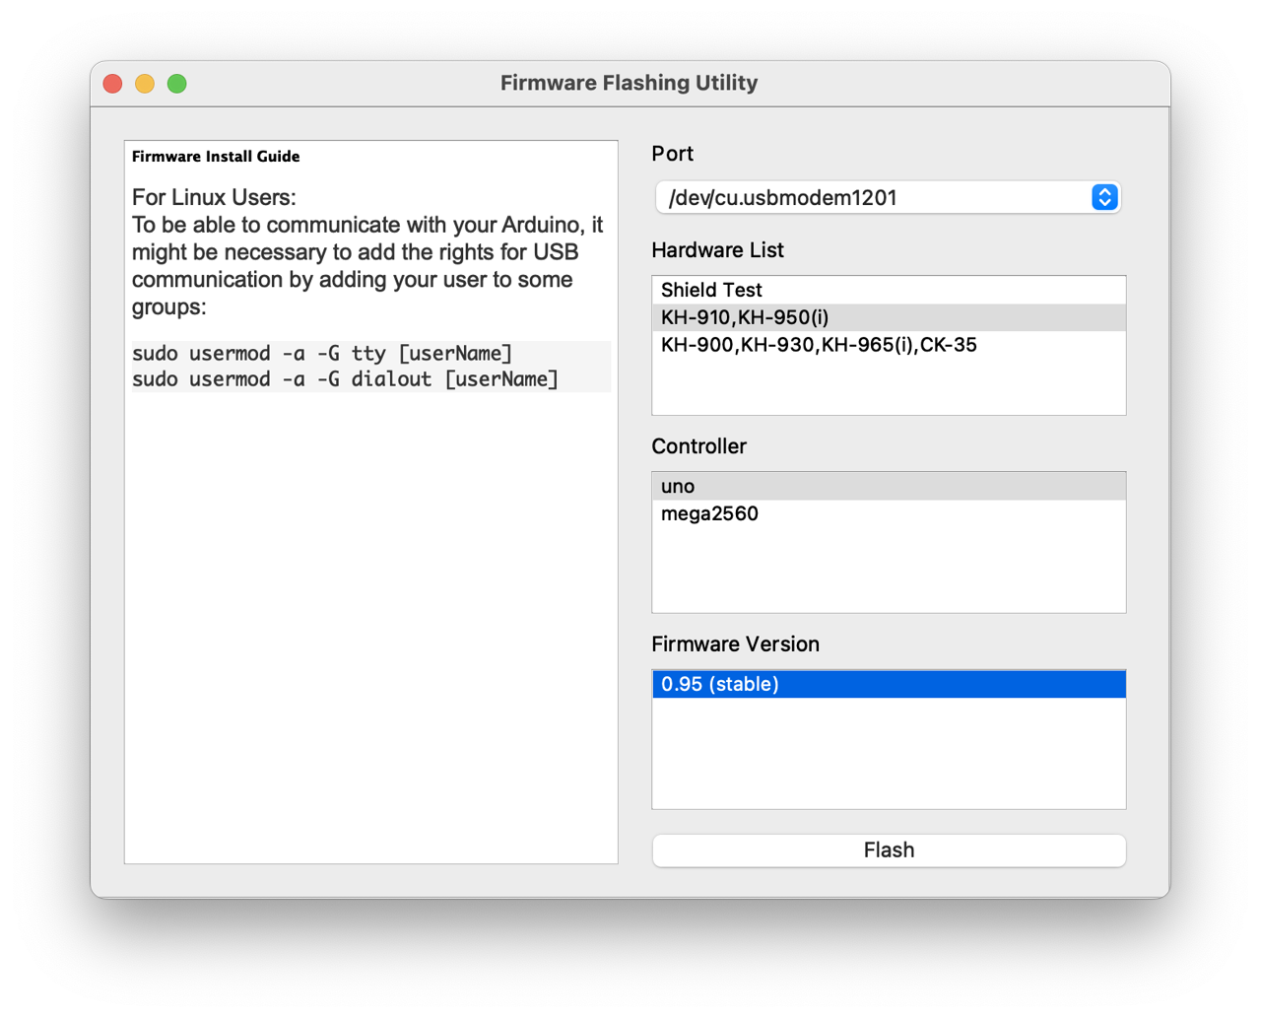Click the blue arrows on the Port dropdown
The height and width of the screenshot is (1018, 1261).
coord(1104,197)
